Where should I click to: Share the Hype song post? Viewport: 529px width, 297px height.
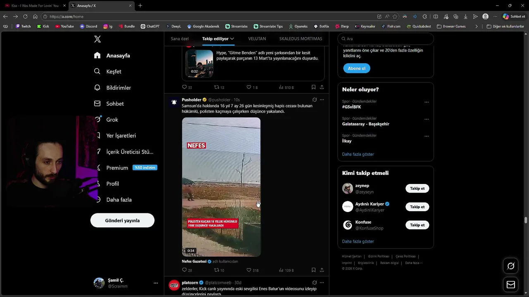pyautogui.click(x=322, y=87)
